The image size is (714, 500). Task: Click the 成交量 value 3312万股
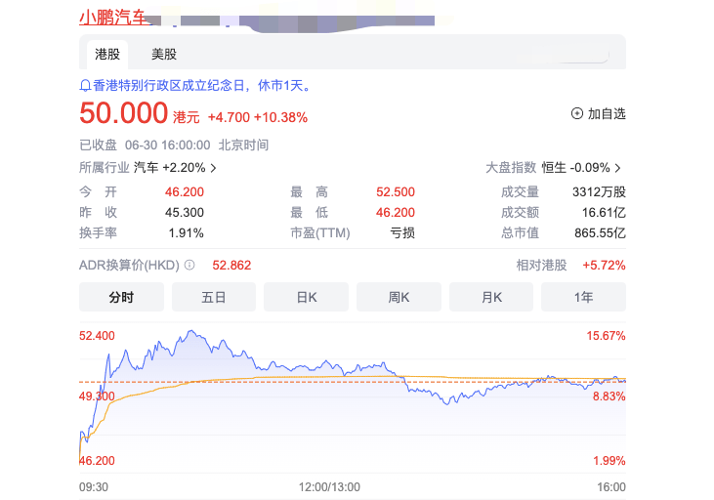coord(600,192)
